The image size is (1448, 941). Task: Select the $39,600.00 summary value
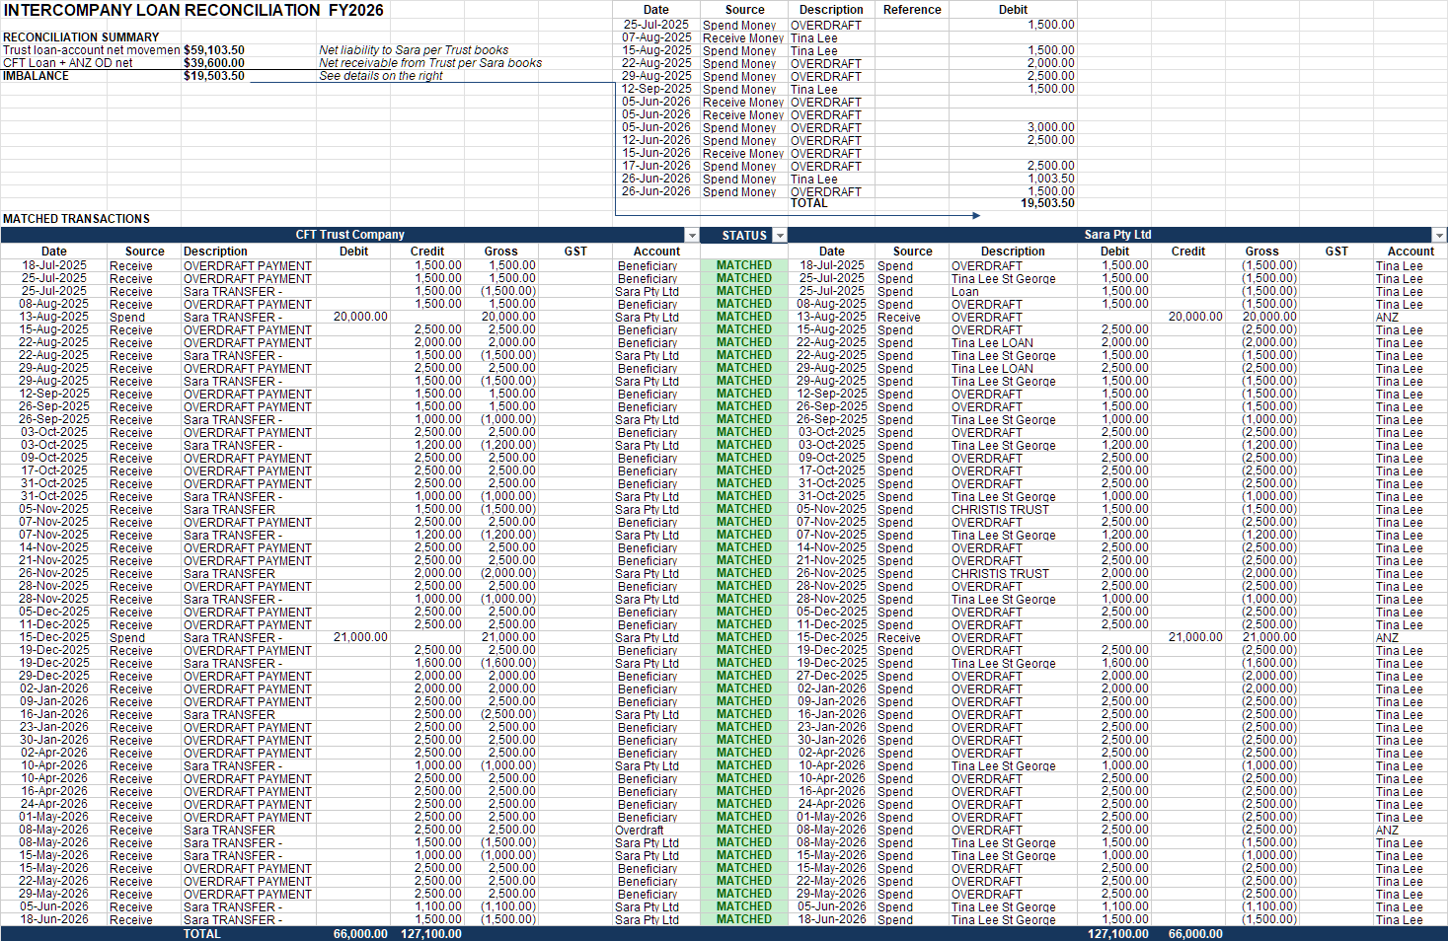[214, 63]
